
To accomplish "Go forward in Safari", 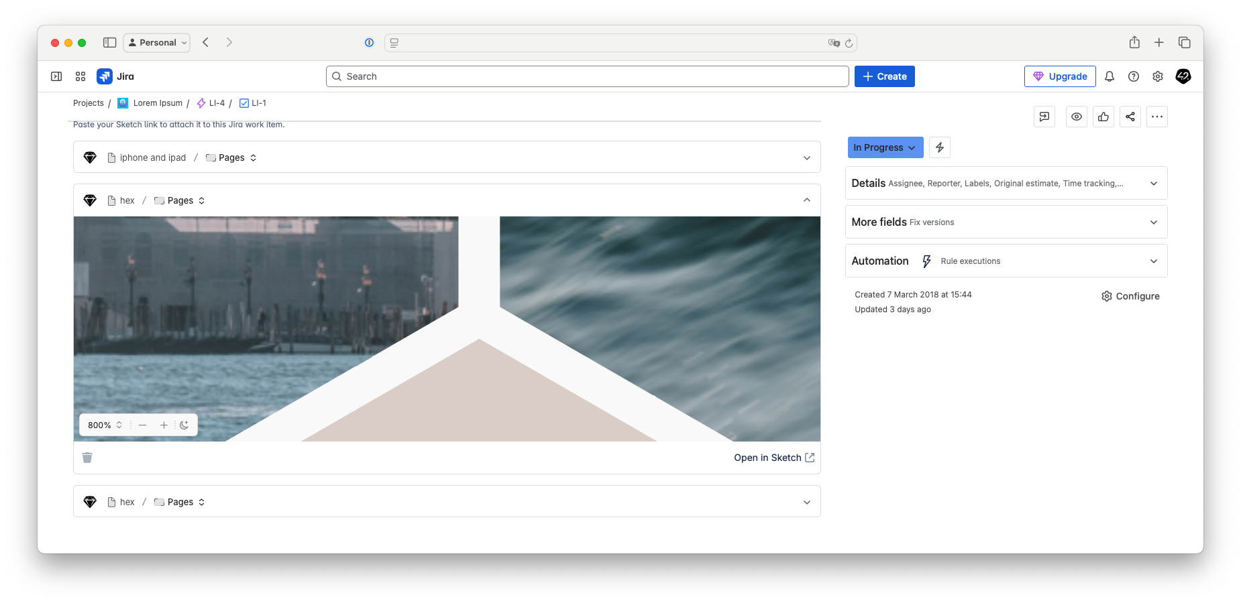I will pos(229,42).
